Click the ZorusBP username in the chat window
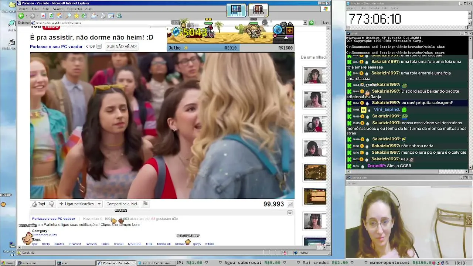Screen dimensions: 473x266 point(377,166)
